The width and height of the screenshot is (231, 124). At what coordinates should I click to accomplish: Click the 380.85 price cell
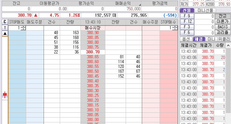pyautogui.click(x=93, y=37)
